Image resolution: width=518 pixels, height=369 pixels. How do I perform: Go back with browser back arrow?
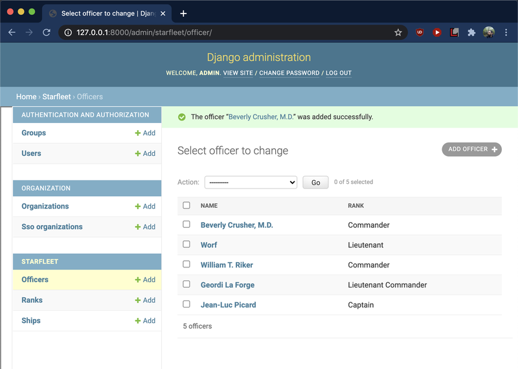coord(12,32)
